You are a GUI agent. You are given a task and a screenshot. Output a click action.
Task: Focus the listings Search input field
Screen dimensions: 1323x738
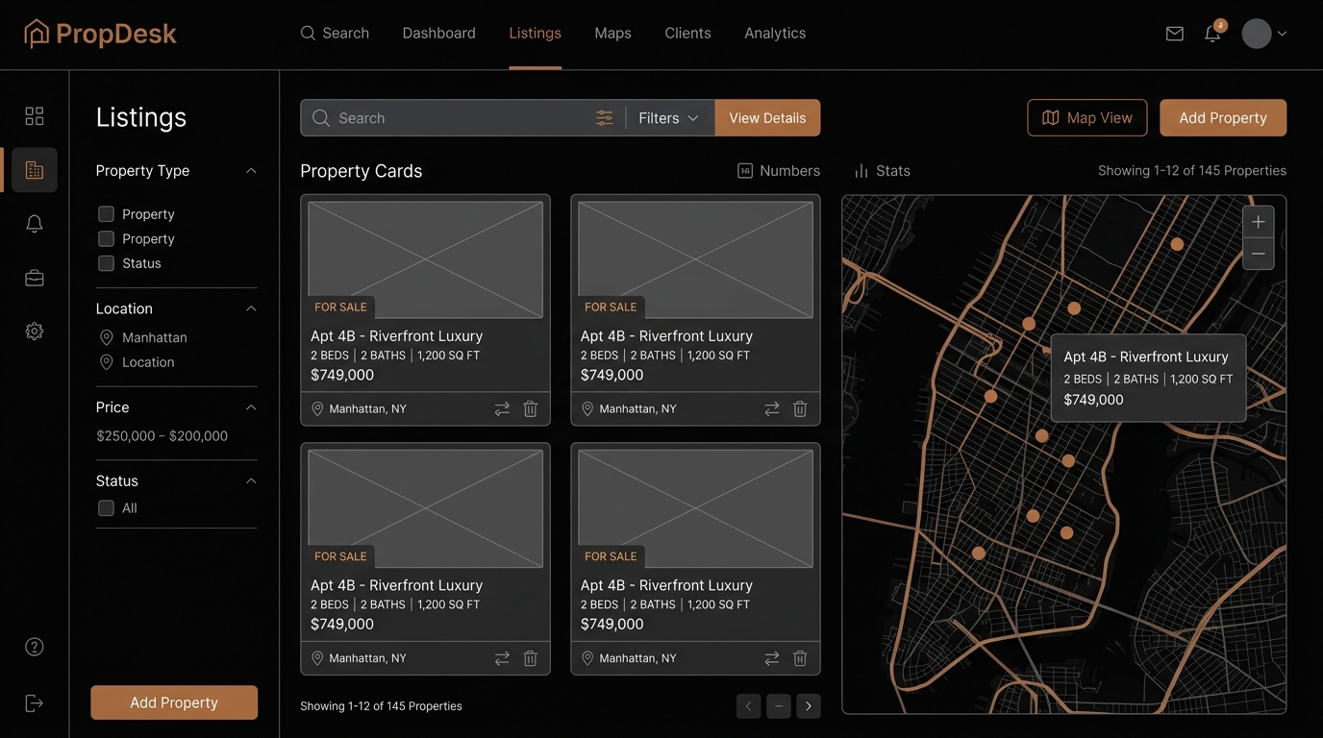(x=462, y=118)
